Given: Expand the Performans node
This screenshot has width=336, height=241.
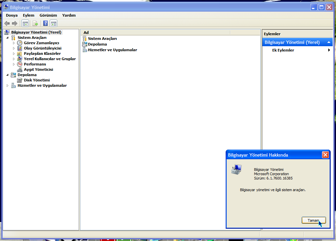Looking at the screenshot, I should 14,64.
